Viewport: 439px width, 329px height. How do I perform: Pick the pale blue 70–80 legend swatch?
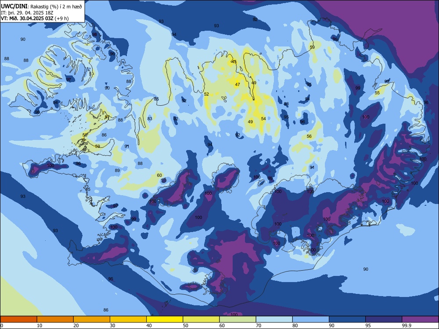(274, 319)
